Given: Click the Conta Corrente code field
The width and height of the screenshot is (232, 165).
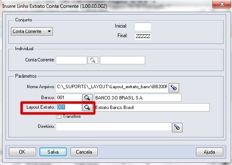Looking at the screenshot, I should click(x=71, y=60).
